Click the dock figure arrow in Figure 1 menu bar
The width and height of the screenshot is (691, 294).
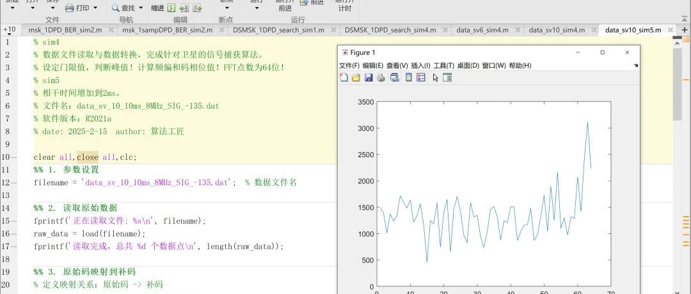[636, 66]
